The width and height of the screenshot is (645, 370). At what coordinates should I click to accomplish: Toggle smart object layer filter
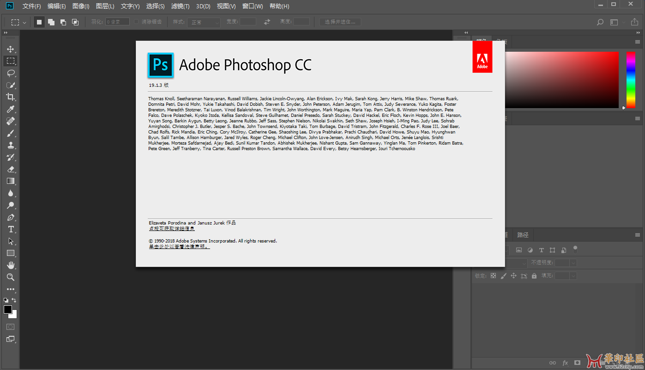tap(564, 250)
